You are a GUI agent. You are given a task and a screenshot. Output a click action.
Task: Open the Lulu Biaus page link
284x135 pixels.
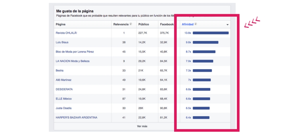tap(62, 42)
